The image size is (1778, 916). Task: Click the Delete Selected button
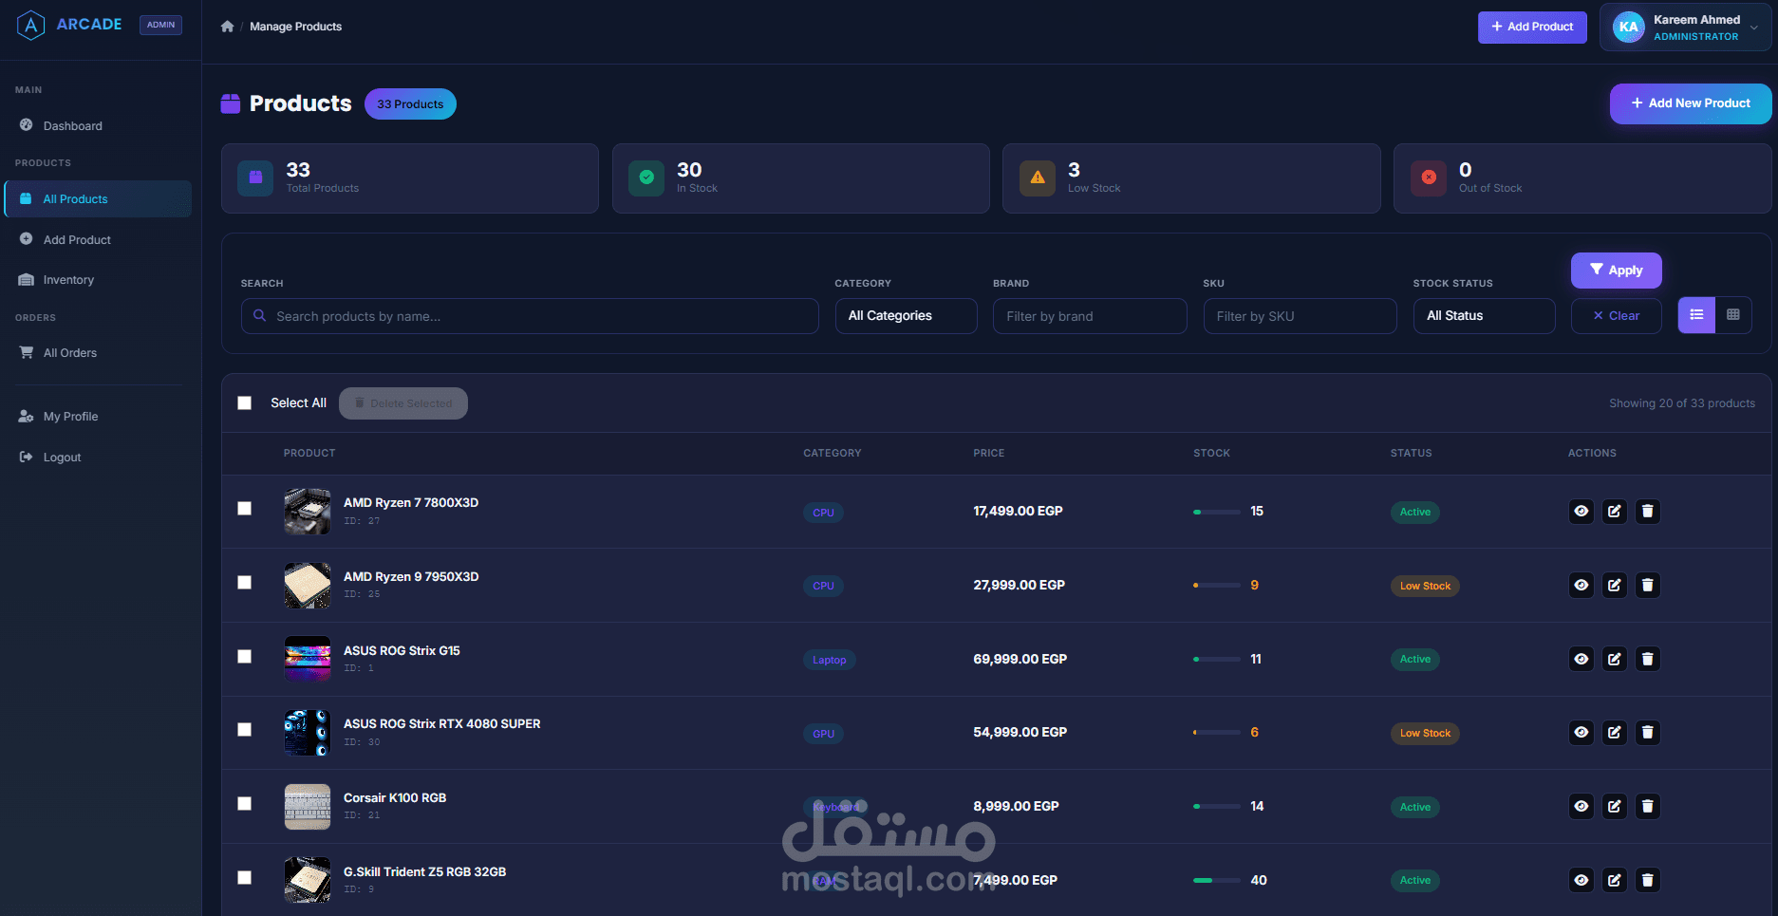[x=403, y=403]
